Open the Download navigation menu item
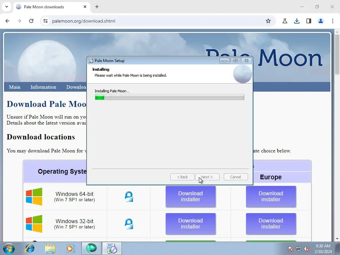This screenshot has width=340, height=255. (76, 87)
